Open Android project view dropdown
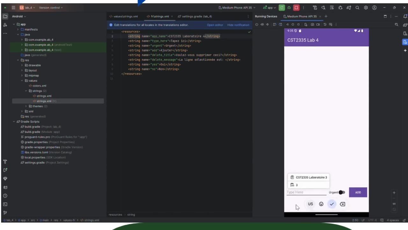408x230 pixels. click(x=19, y=16)
